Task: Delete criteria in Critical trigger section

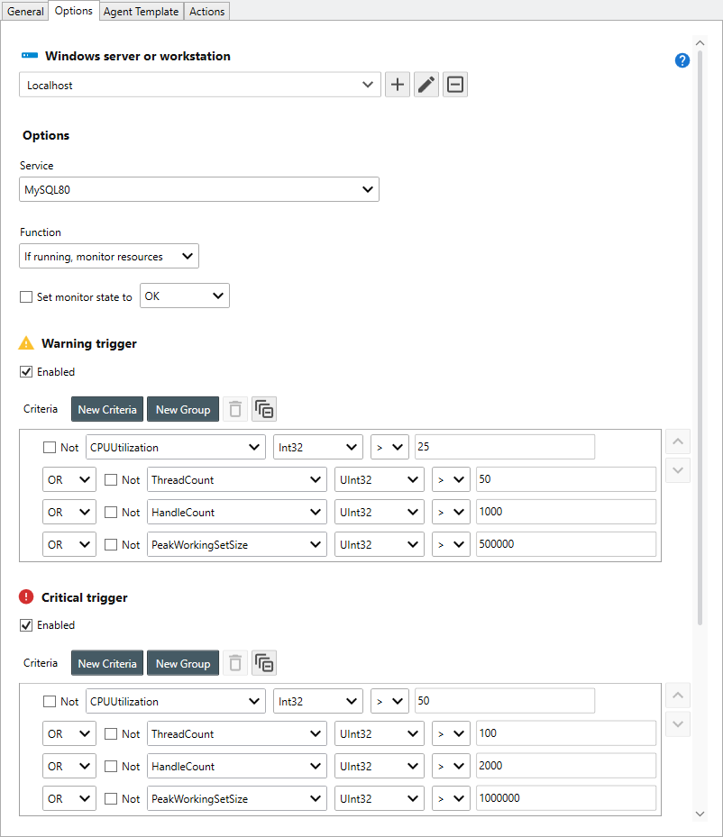Action: (235, 664)
